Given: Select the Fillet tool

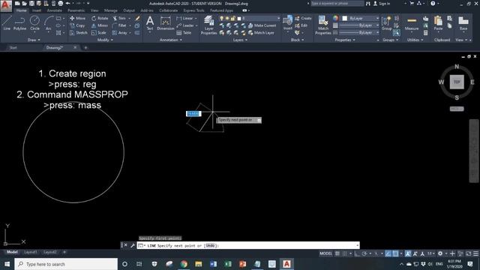Looking at the screenshot, I should pos(119,25).
